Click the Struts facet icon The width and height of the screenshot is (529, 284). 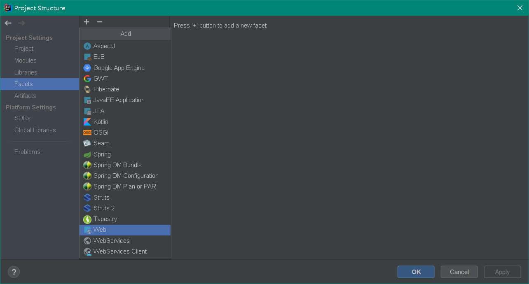coord(87,198)
